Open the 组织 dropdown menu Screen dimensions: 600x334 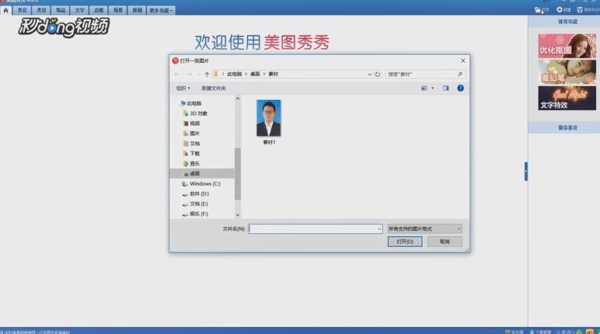click(x=183, y=89)
